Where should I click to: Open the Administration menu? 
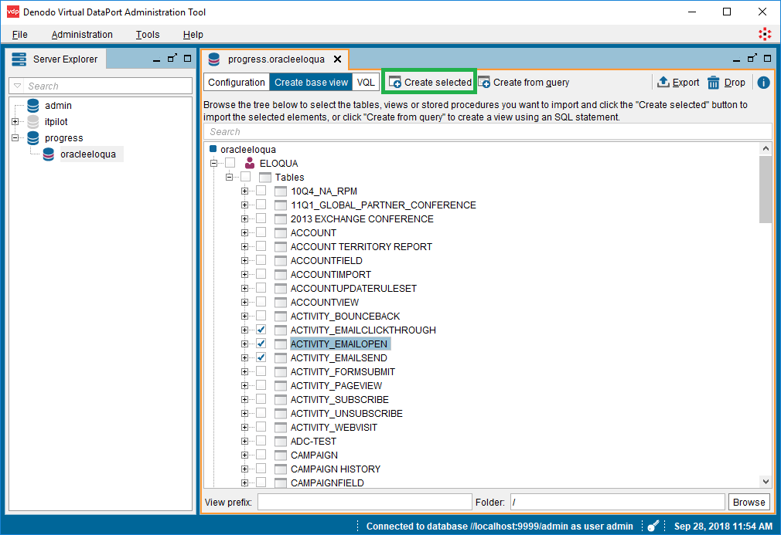coord(82,35)
